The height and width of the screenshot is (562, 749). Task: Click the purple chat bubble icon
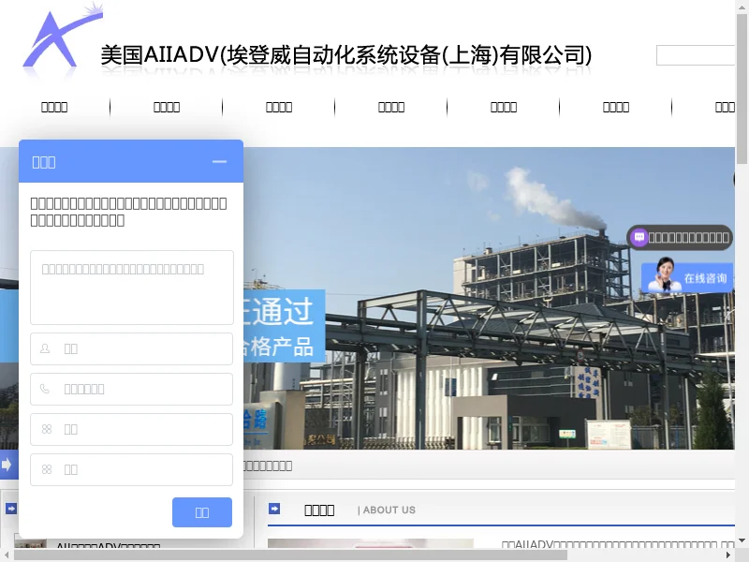[x=639, y=238]
